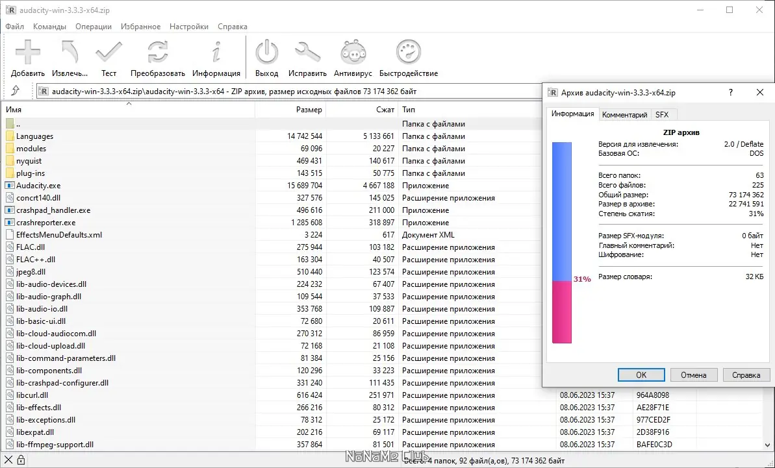Sort files by the Сжат column

click(x=362, y=110)
